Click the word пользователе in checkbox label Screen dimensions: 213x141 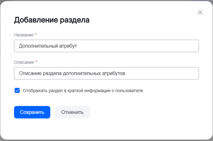pos(129,91)
